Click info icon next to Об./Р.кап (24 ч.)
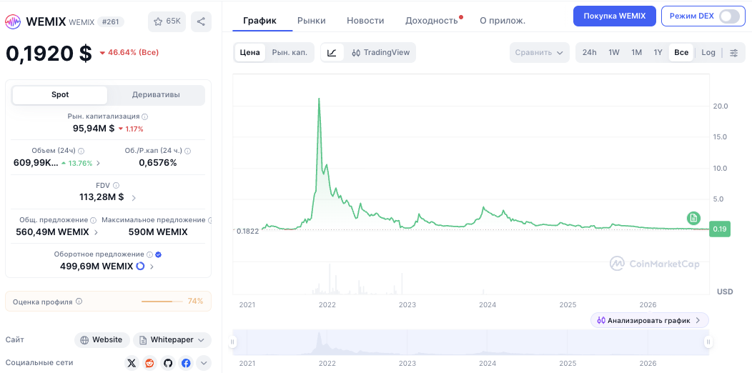 tap(187, 151)
